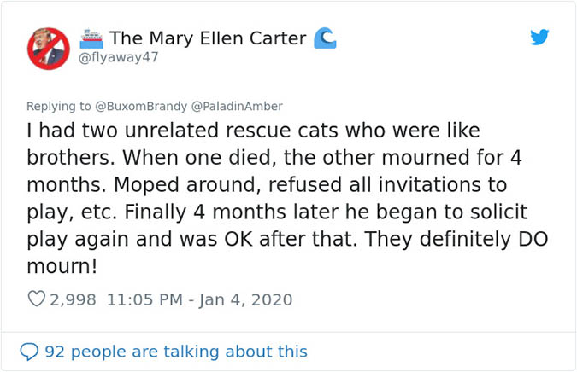Click the ship emoji beside the name

pos(91,38)
